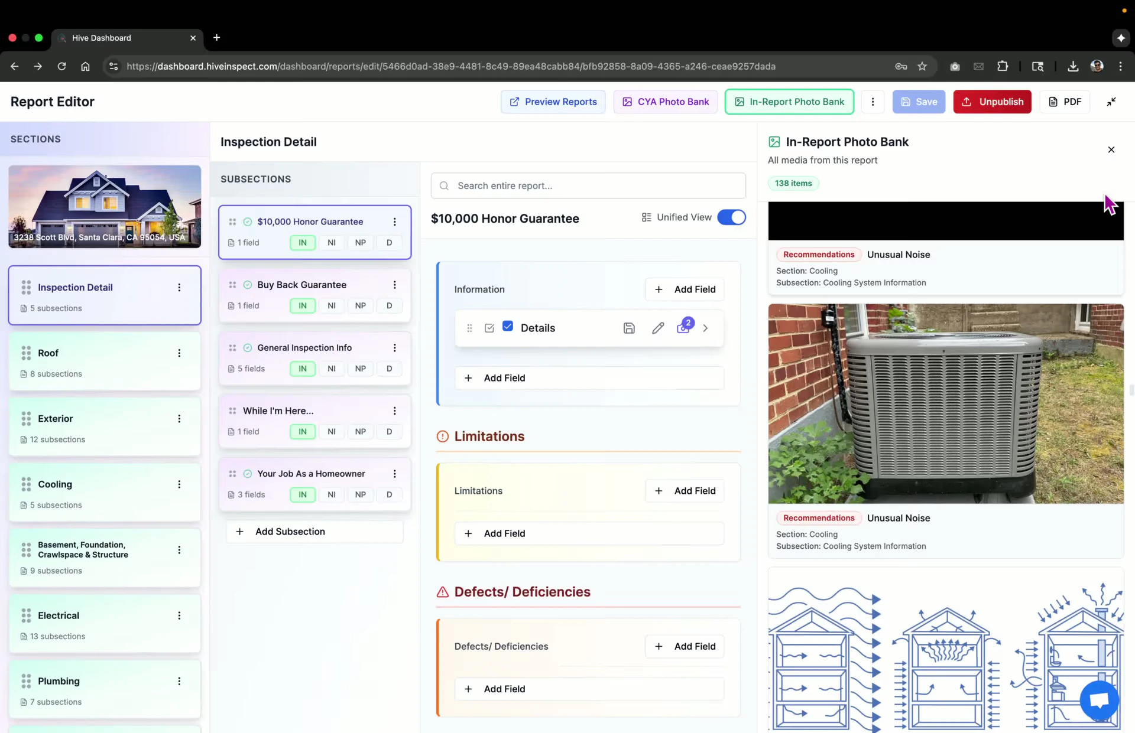Viewport: 1135px width, 733px height.
Task: Add Field in the Defects/ Deficiencies header
Action: coord(685,646)
